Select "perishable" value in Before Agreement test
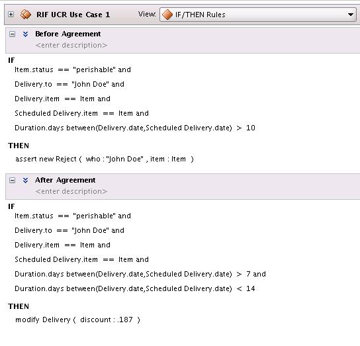The height and width of the screenshot is (346, 360). (x=94, y=69)
